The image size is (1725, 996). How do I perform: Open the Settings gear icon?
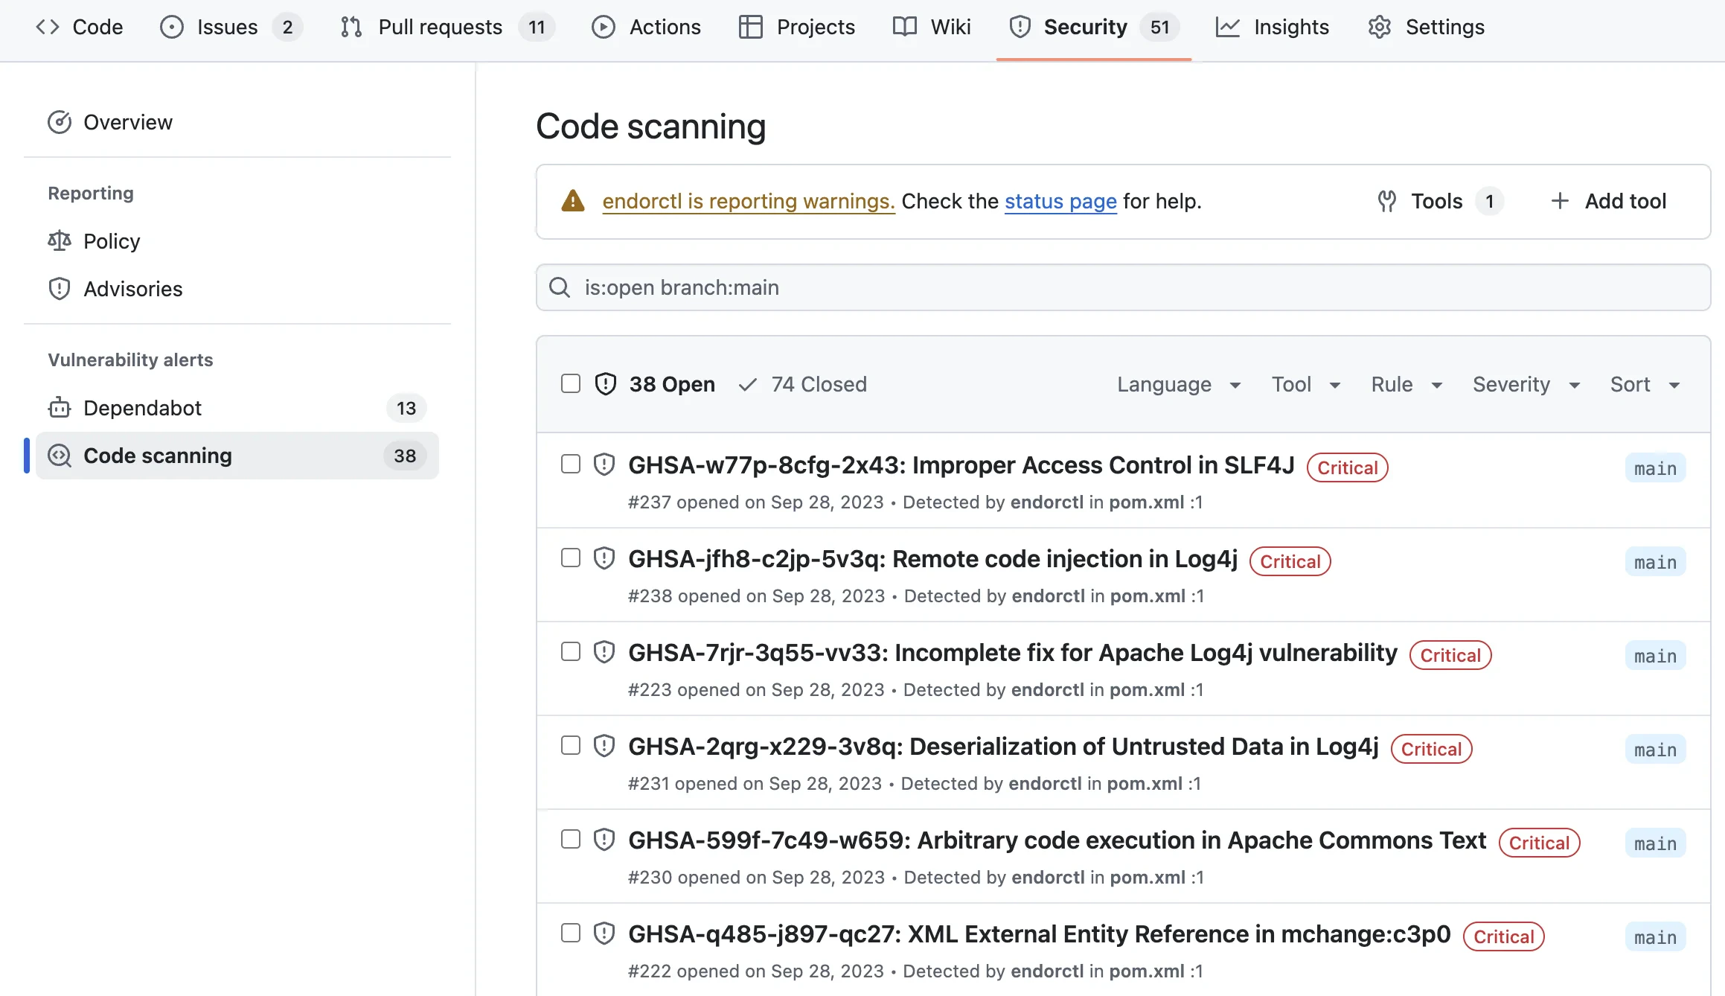(1380, 27)
